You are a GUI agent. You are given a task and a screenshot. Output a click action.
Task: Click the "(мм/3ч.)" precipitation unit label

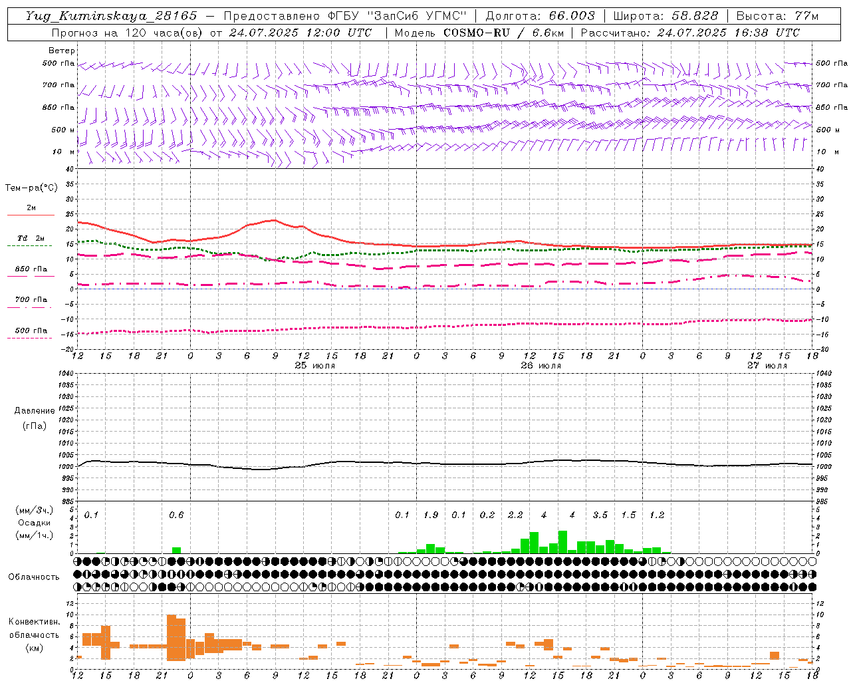tap(35, 510)
